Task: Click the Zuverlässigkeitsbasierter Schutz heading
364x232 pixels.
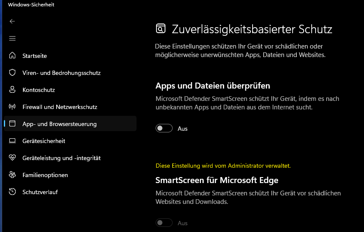Action: (x=252, y=29)
